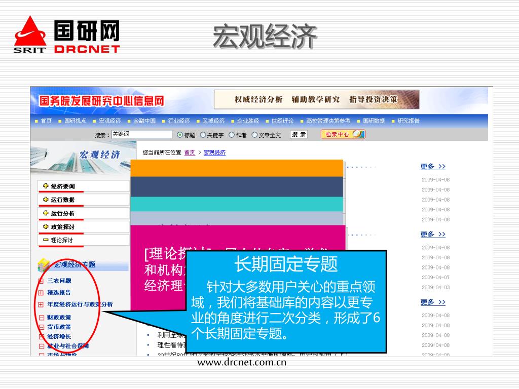
Task: Click the 宏观经济 sidebar header image
Action: [x=83, y=158]
